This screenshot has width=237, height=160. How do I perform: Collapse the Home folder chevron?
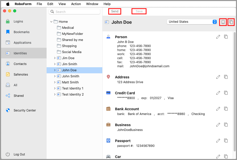tap(51, 22)
